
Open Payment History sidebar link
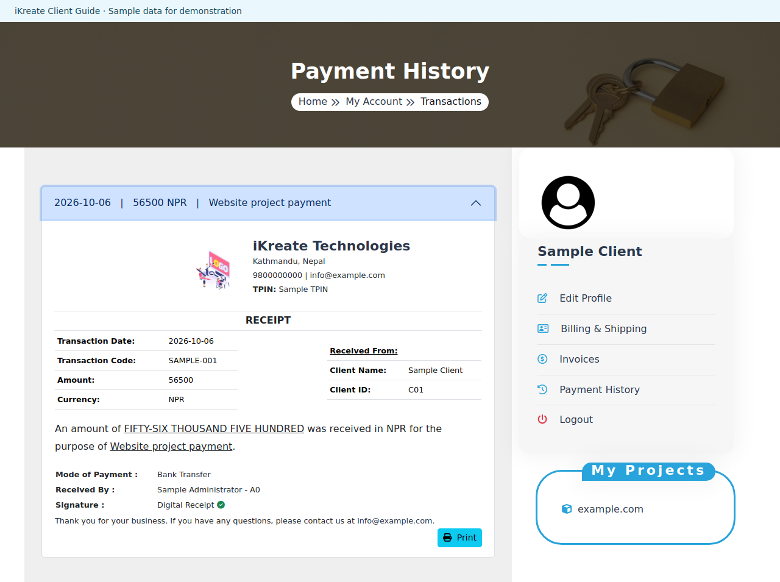click(600, 389)
